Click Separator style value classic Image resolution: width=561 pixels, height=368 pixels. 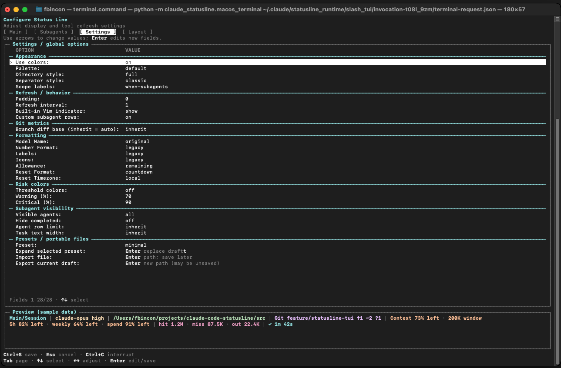pyautogui.click(x=136, y=80)
